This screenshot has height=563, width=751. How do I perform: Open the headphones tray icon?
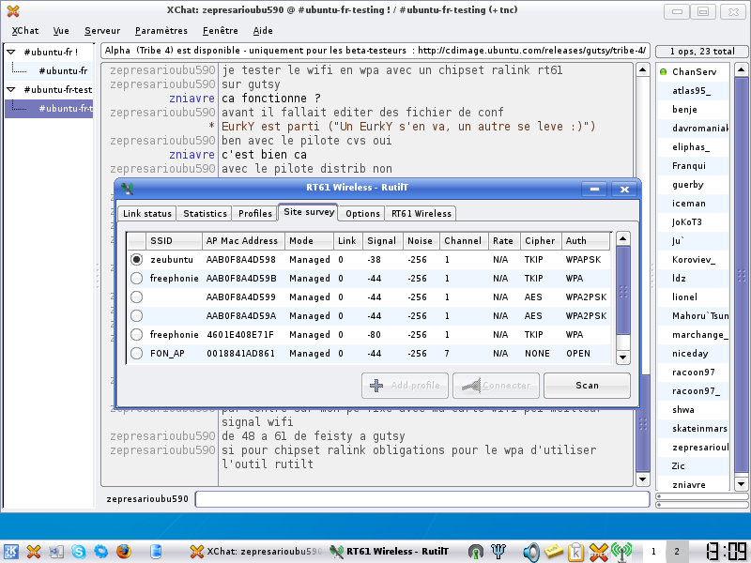click(477, 552)
